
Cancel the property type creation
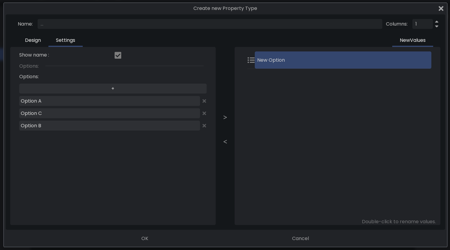(301, 239)
